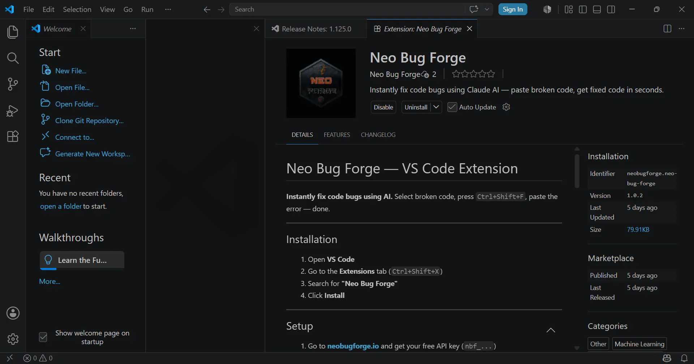This screenshot has height=364, width=694.
Task: Open the extension settings gear icon
Action: (506, 107)
